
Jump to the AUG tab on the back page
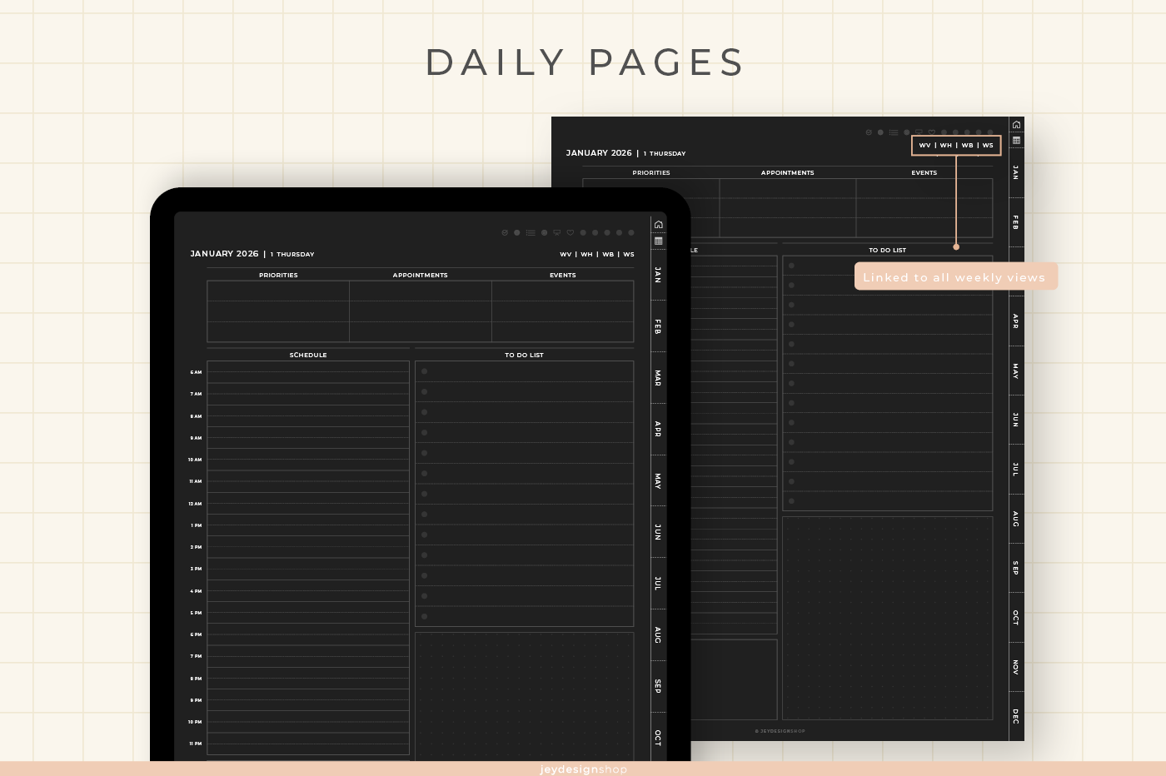(x=1016, y=519)
